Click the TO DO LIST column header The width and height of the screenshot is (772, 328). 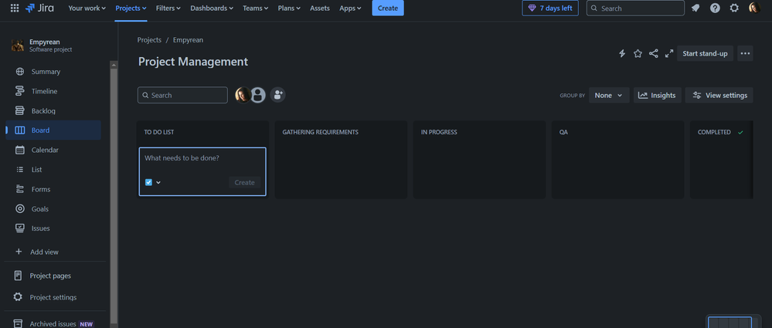tap(159, 132)
